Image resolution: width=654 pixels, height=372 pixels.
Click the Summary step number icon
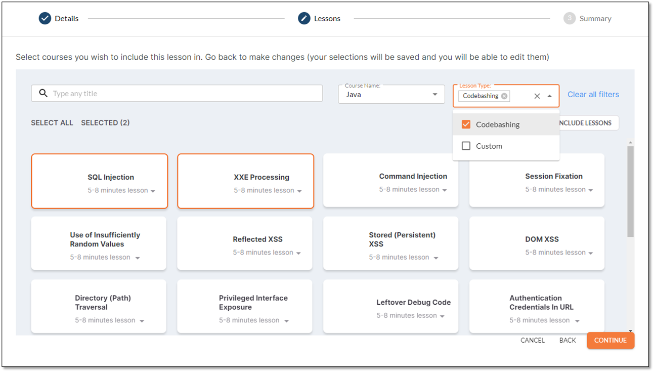pyautogui.click(x=570, y=19)
